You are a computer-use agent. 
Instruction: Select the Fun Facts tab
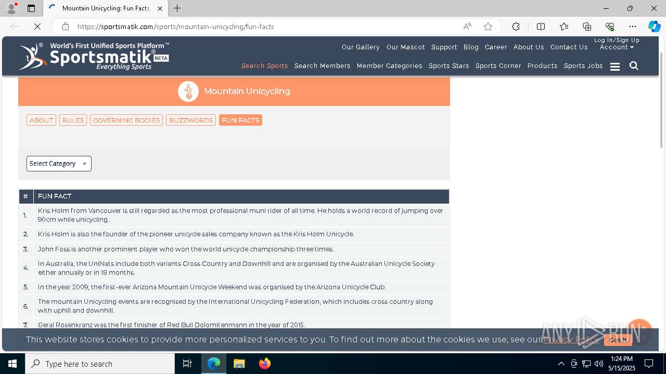pos(240,120)
